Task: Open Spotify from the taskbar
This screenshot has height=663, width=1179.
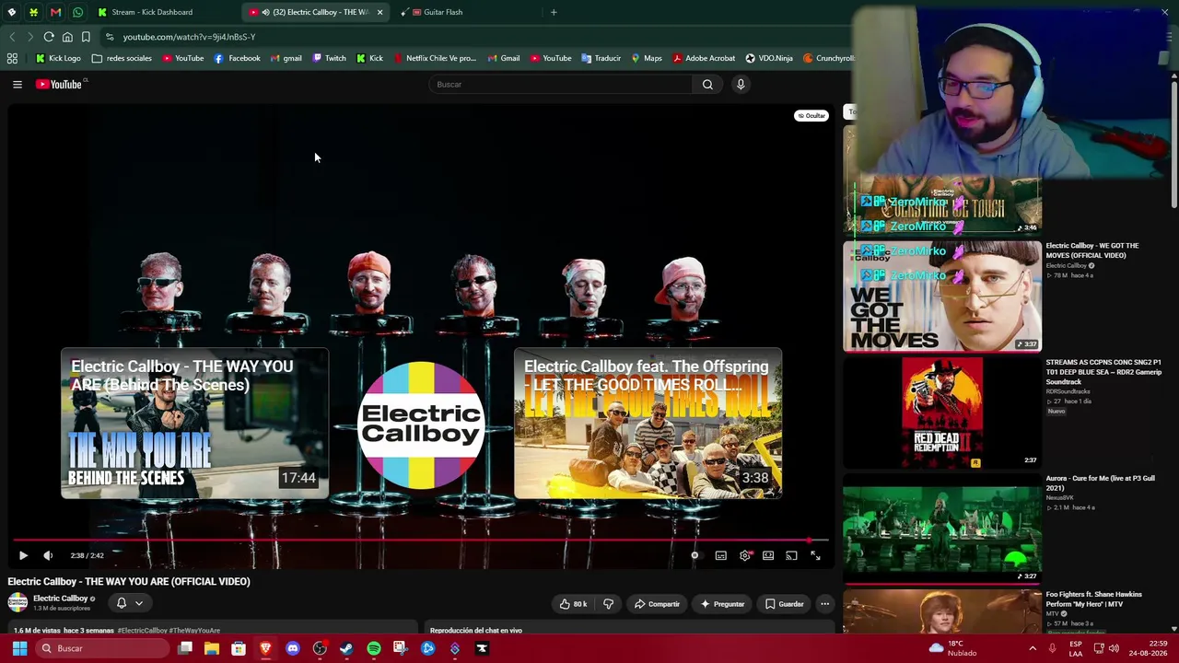Action: click(374, 648)
